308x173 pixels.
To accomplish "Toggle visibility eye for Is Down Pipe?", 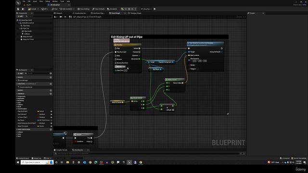I will point(51,117).
